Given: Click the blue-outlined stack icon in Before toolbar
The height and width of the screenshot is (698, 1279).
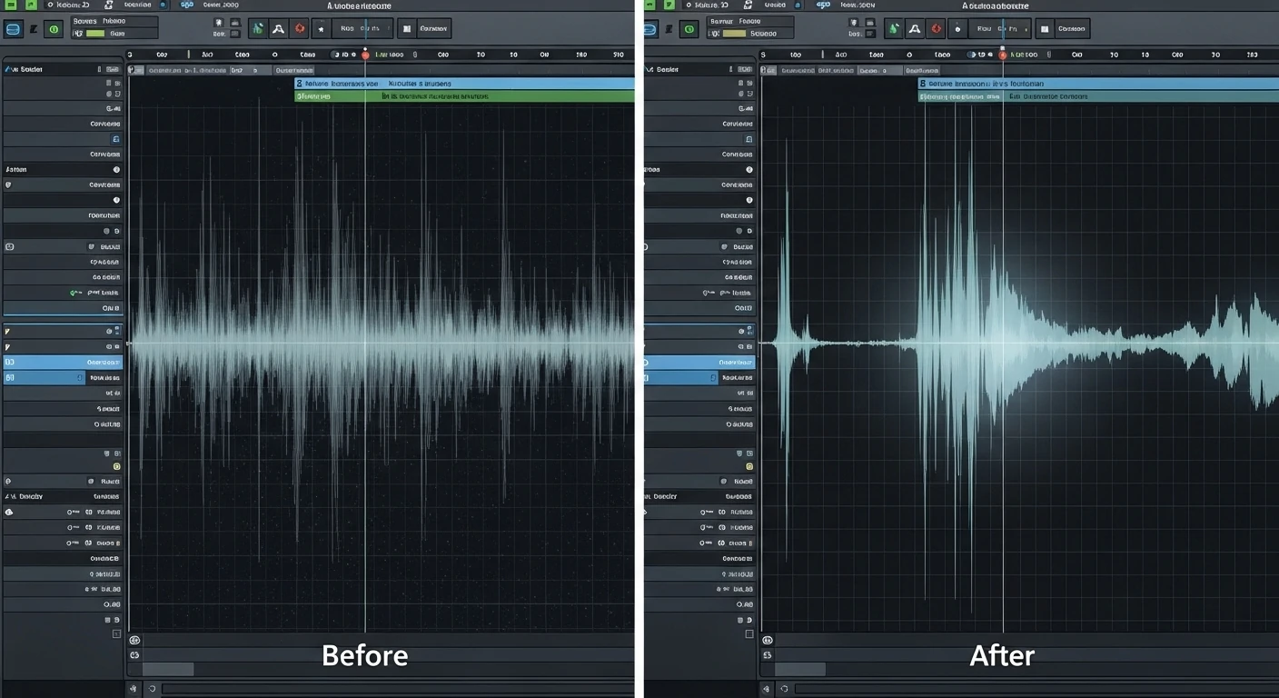Looking at the screenshot, I should [x=13, y=30].
